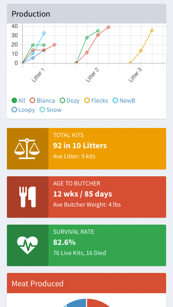173x307 pixels.
Task: Click the Meat Produced panel header
Action: [87, 283]
